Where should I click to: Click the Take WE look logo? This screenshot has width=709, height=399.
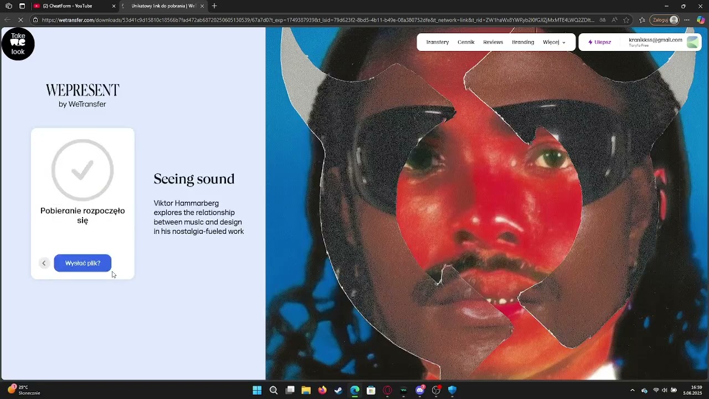[18, 44]
